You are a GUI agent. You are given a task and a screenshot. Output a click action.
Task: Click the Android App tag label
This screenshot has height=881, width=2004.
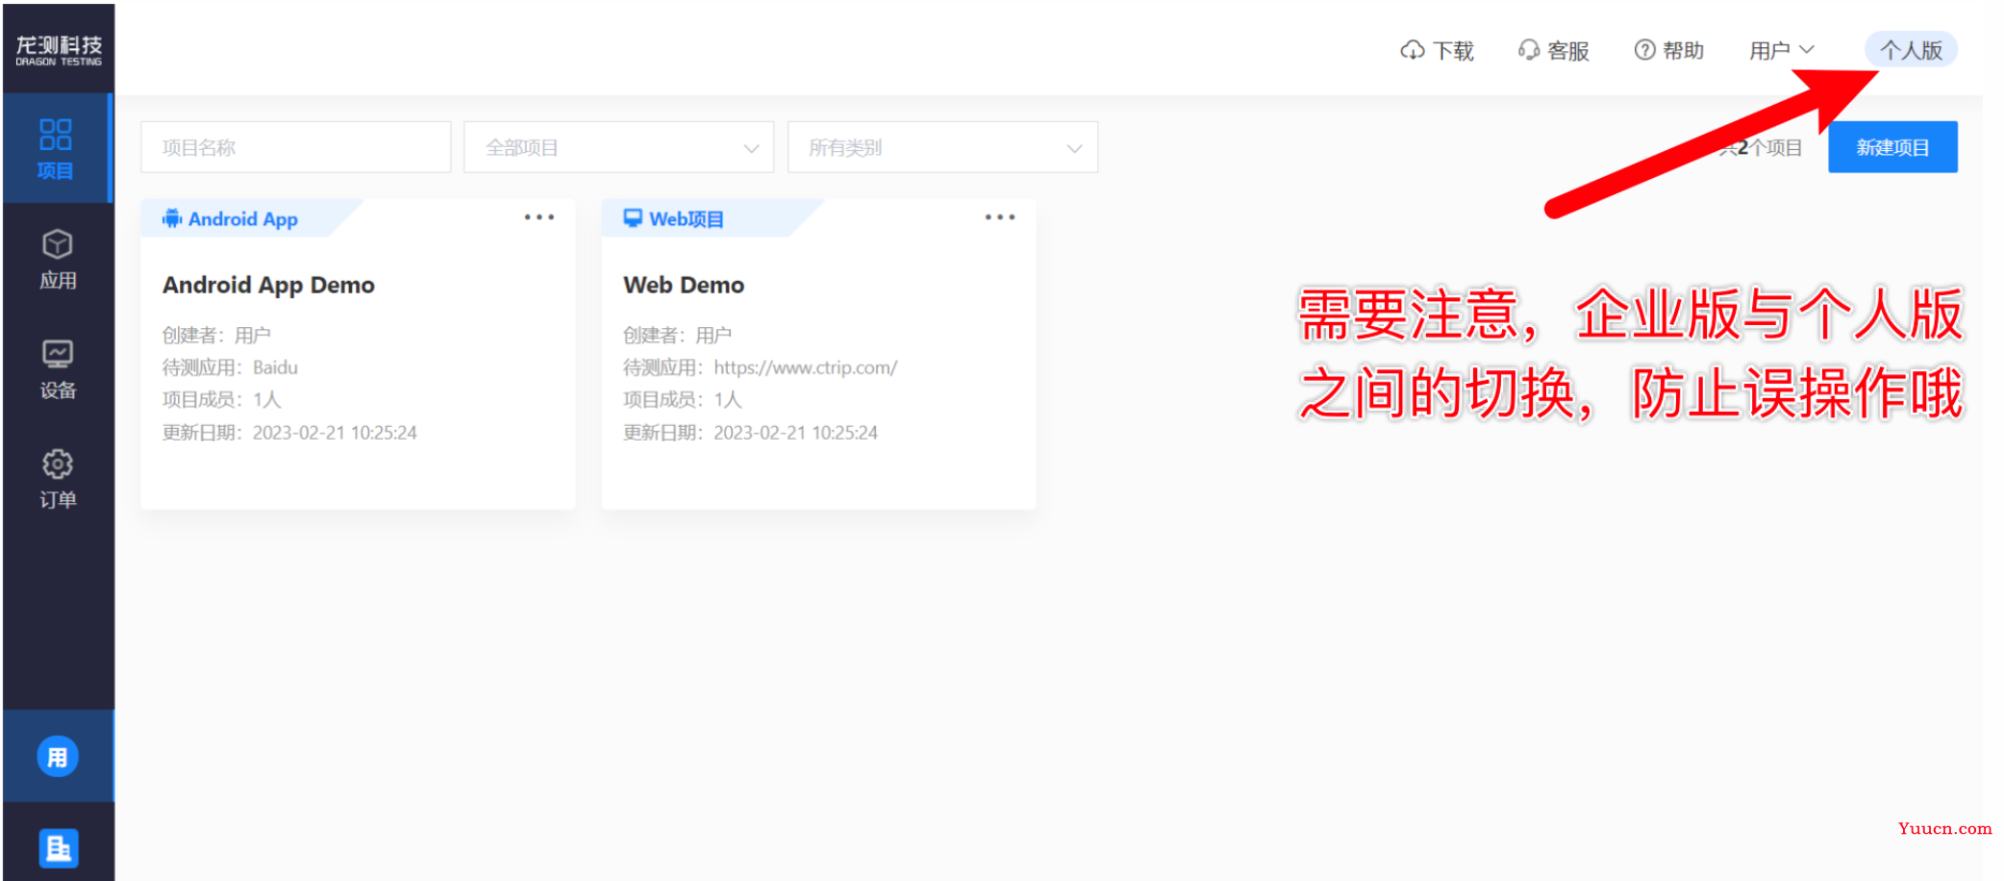[242, 219]
